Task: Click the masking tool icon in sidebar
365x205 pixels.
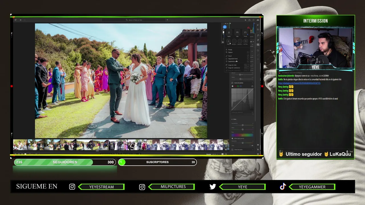Action: (258, 44)
